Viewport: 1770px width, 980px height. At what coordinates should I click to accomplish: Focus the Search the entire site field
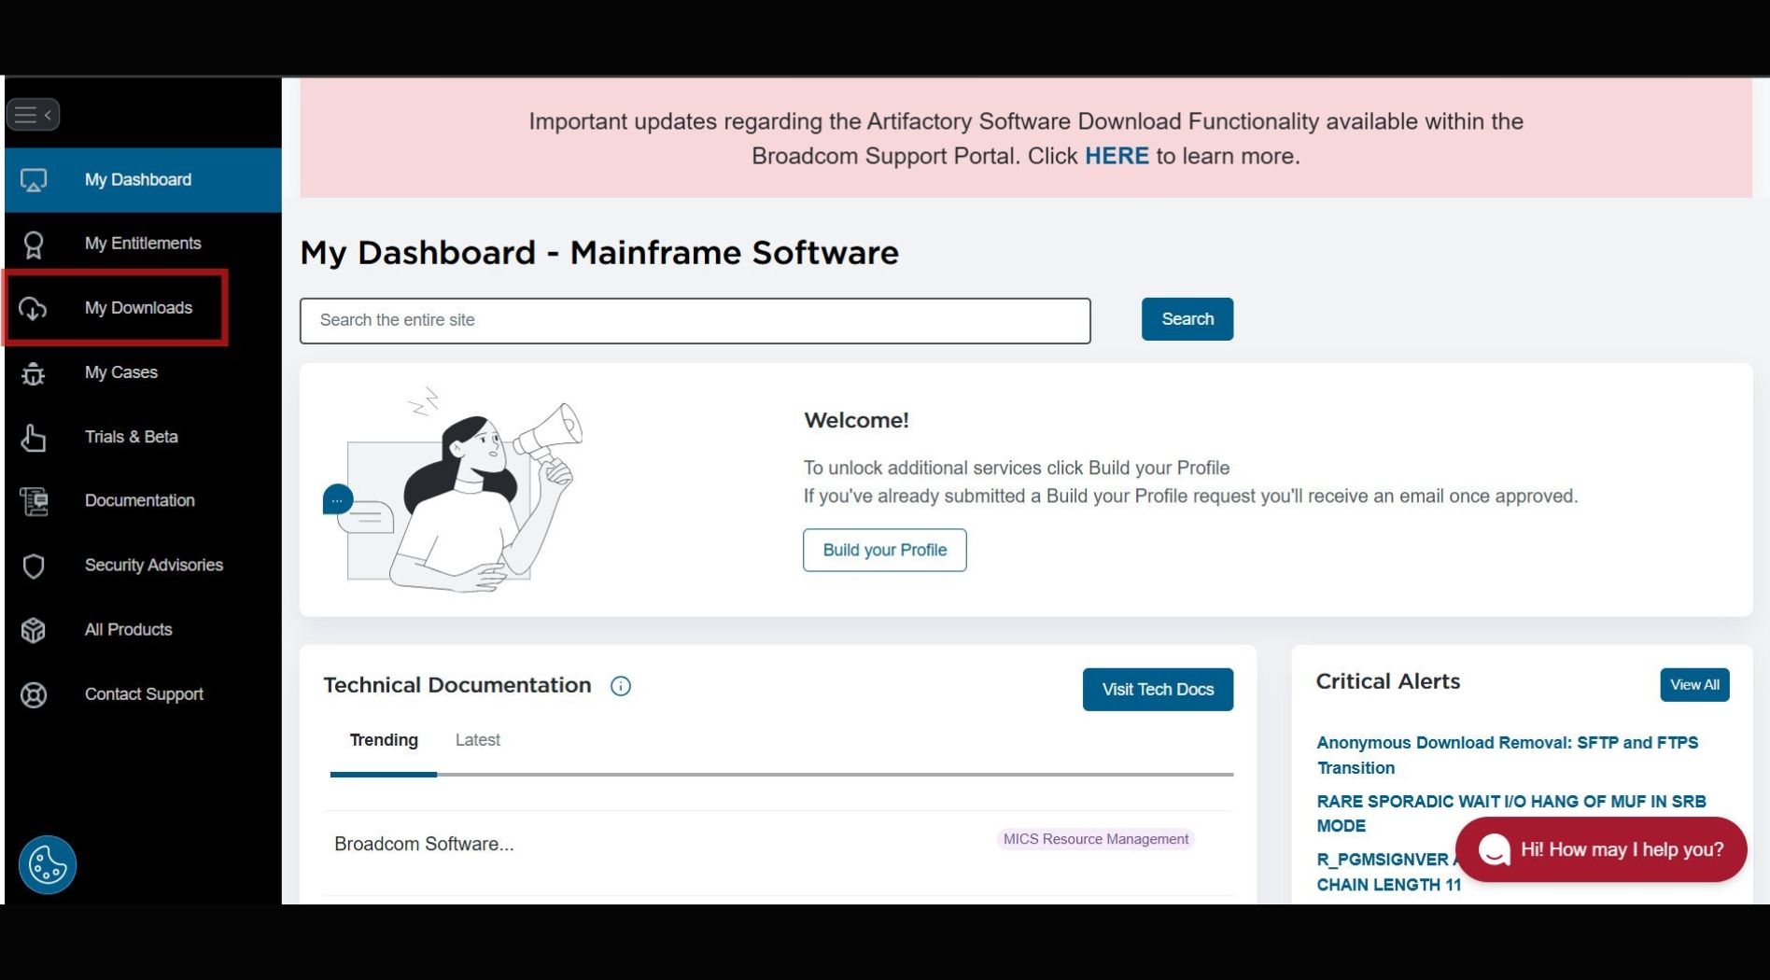[695, 321]
